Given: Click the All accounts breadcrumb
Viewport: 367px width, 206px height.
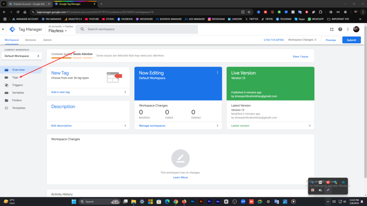Looking at the screenshot, I should [x=55, y=26].
